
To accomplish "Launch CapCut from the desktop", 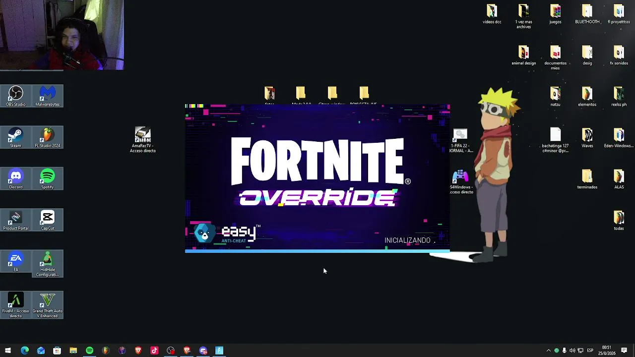I will pos(48,220).
